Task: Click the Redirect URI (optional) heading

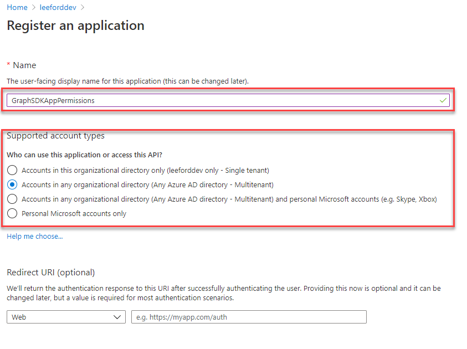Action: pos(50,273)
